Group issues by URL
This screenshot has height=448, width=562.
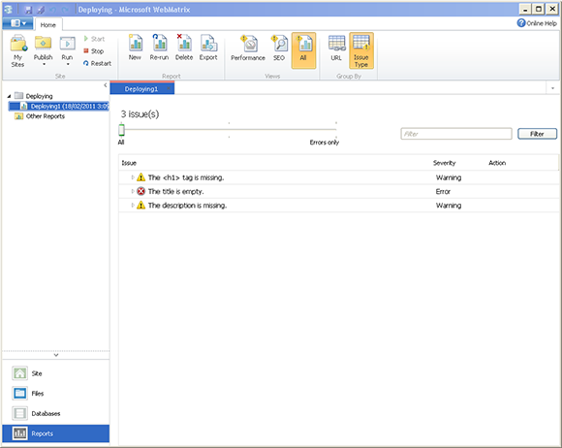(x=336, y=48)
